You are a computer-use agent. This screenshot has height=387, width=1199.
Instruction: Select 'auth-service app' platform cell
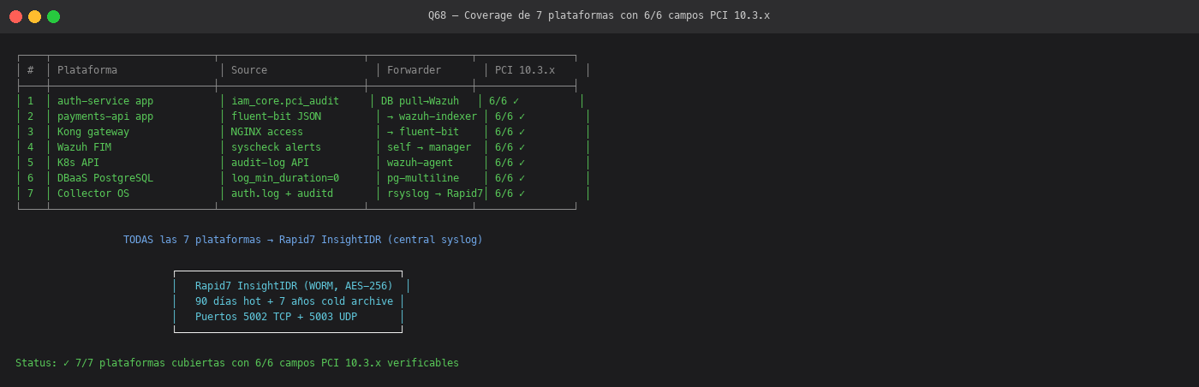point(105,101)
